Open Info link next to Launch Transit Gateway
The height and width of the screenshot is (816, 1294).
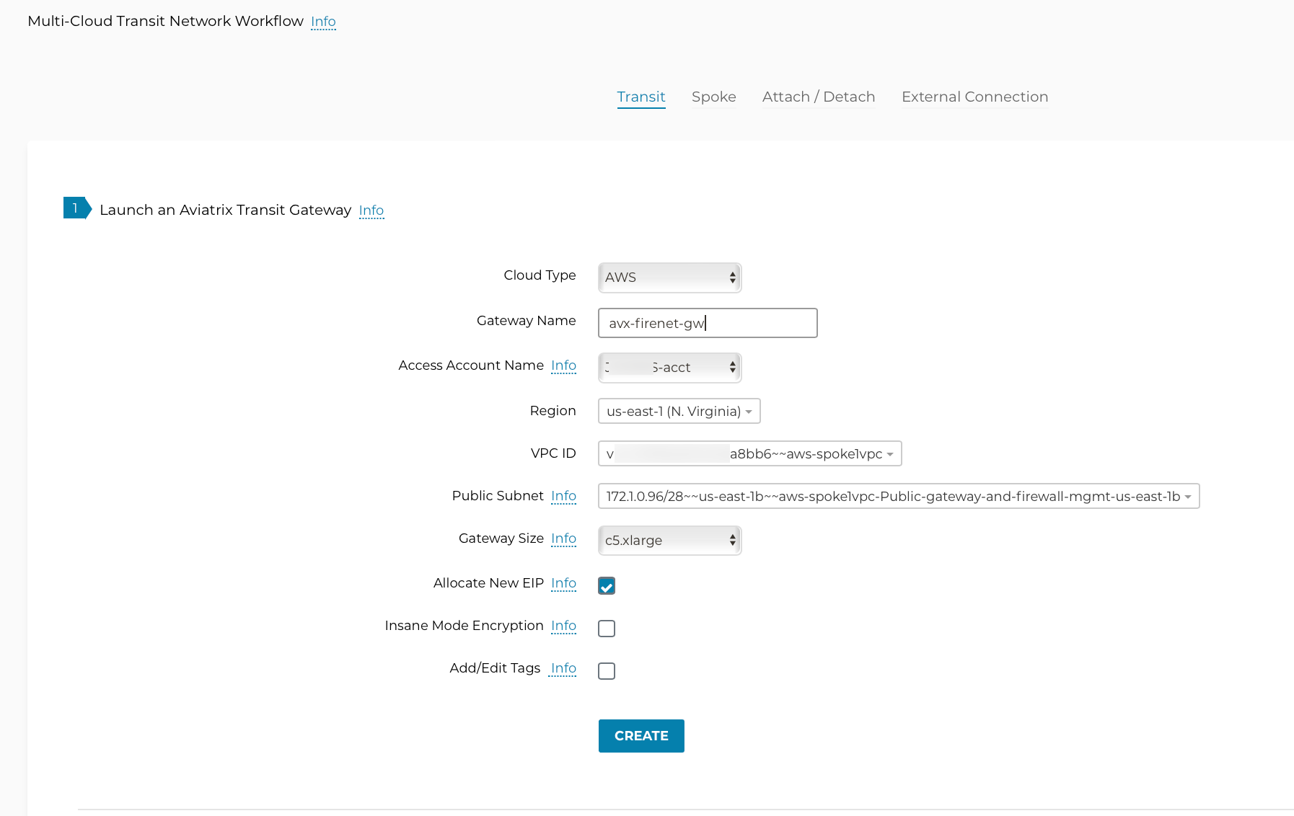coord(371,210)
